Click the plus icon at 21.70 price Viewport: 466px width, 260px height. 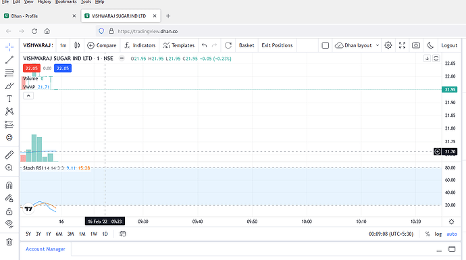(x=438, y=151)
